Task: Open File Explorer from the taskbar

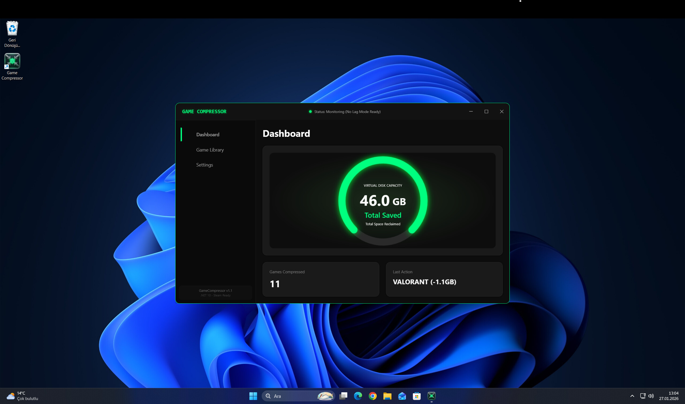Action: 388,396
